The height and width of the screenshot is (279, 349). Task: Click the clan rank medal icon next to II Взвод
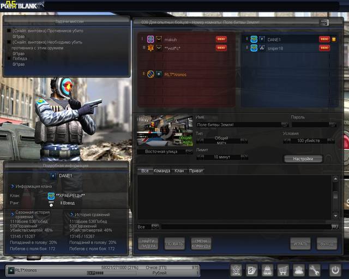pos(51,204)
